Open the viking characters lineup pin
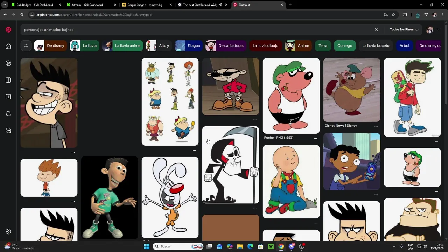This screenshot has height=252, width=448. 170,101
